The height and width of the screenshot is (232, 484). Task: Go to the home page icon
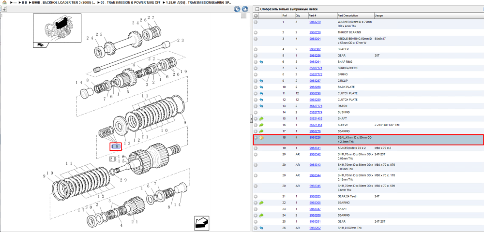click(4, 2)
